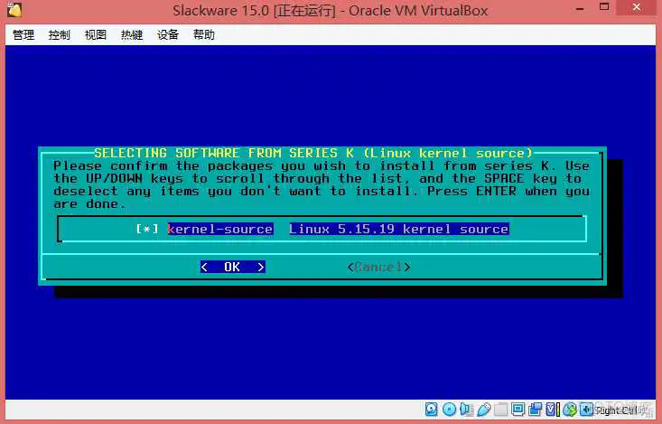Minimize the VirtualBox window
The width and height of the screenshot is (662, 424).
[581, 9]
